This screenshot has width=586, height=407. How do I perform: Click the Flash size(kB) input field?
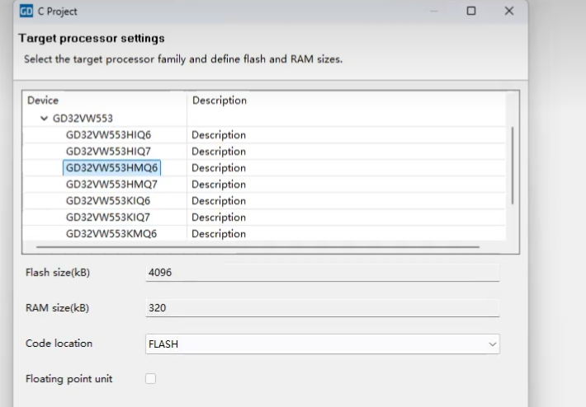(x=322, y=273)
